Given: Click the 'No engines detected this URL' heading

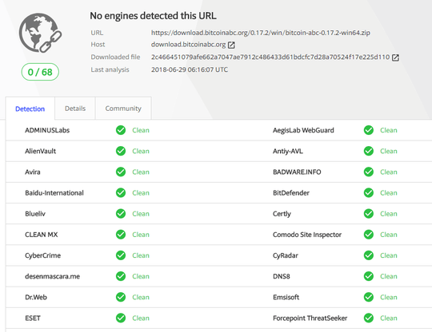Looking at the screenshot, I should tap(153, 16).
